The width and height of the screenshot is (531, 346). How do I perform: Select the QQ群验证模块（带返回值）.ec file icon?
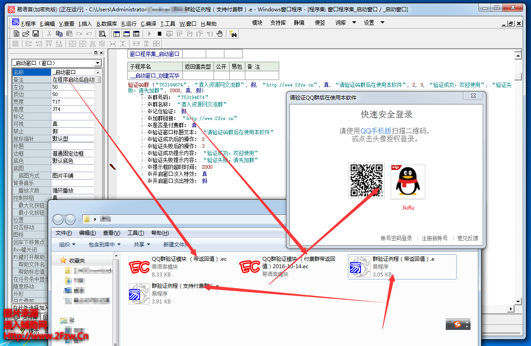coord(139,266)
